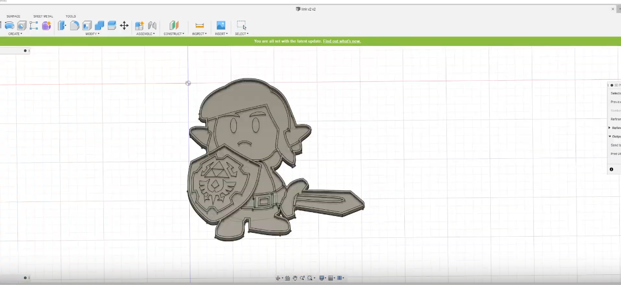The height and width of the screenshot is (285, 621).
Task: Click the Selection row in 3D Print dialog
Action: 615,94
